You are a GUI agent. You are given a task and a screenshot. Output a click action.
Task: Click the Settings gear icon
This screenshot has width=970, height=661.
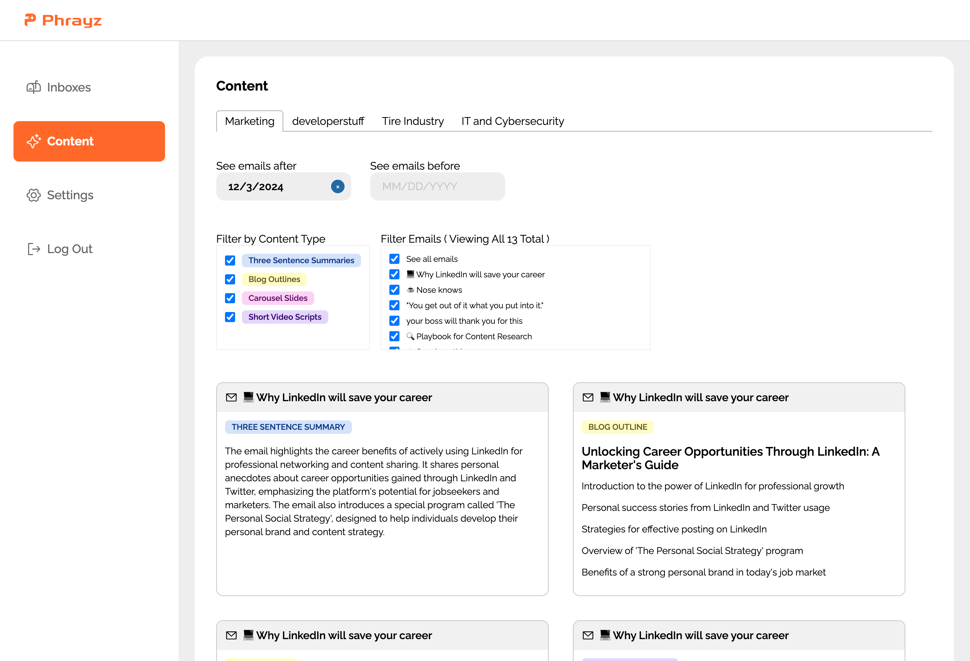click(x=33, y=195)
